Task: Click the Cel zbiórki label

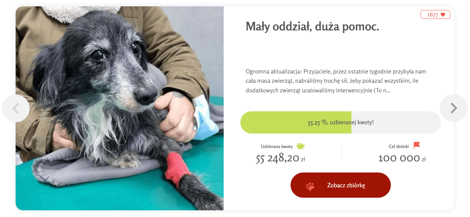Action: point(399,147)
